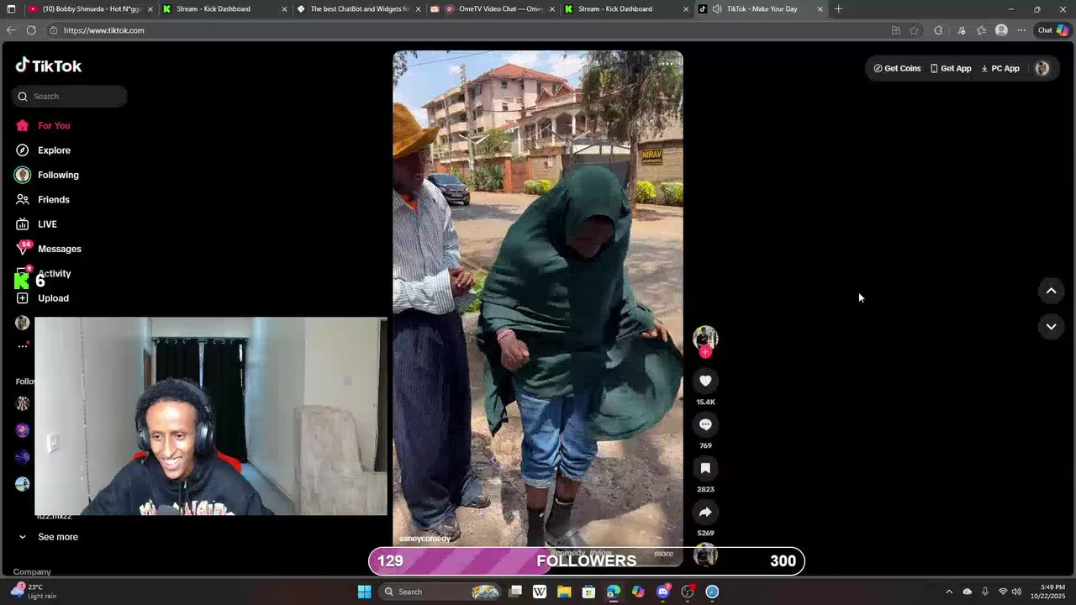
Task: Open the For You feed
Action: 44,125
